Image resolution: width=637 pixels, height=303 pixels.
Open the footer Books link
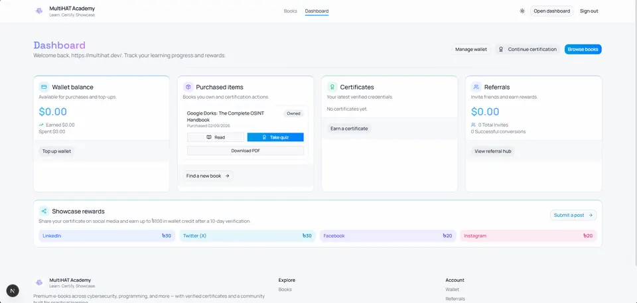click(285, 290)
